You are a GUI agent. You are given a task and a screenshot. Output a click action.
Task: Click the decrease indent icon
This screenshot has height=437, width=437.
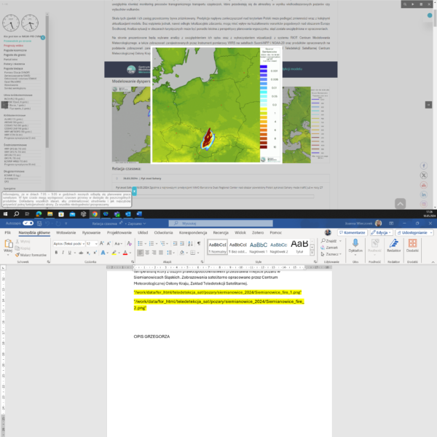(175, 243)
